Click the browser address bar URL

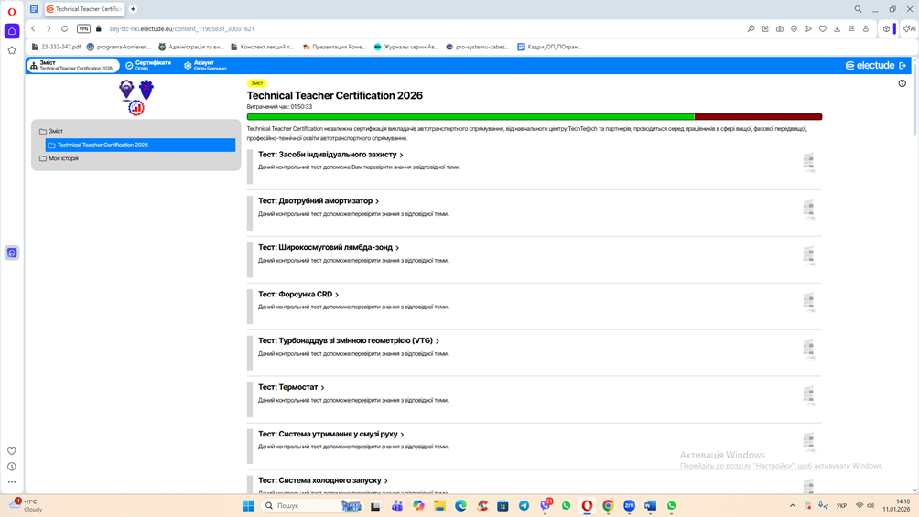[183, 29]
